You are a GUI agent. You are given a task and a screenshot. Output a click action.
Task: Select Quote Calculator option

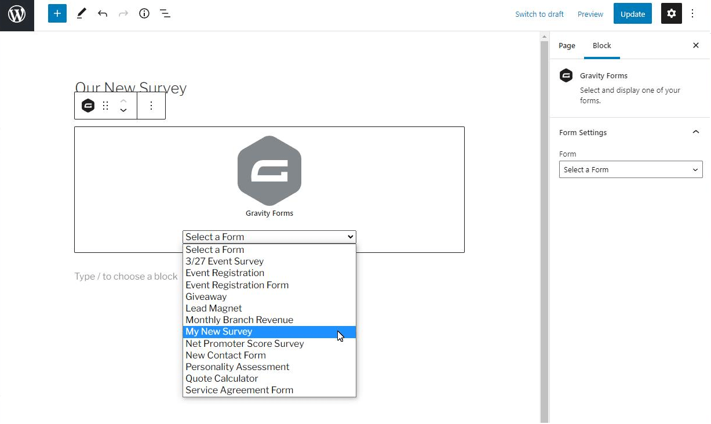click(269, 378)
